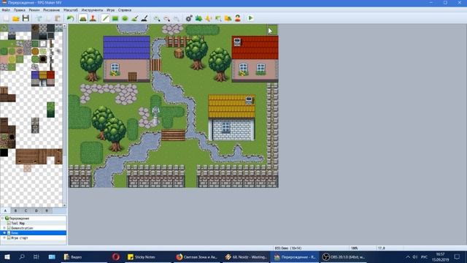Viewport: 467px width, 263px height.
Task: Click the tileset palette scroll-down arrow
Action: [64, 205]
